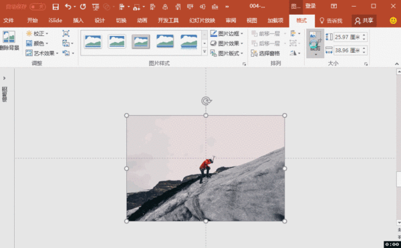Viewport: 401px width, 248px height.
Task: Expand the picture styles gallery
Action: click(x=205, y=52)
